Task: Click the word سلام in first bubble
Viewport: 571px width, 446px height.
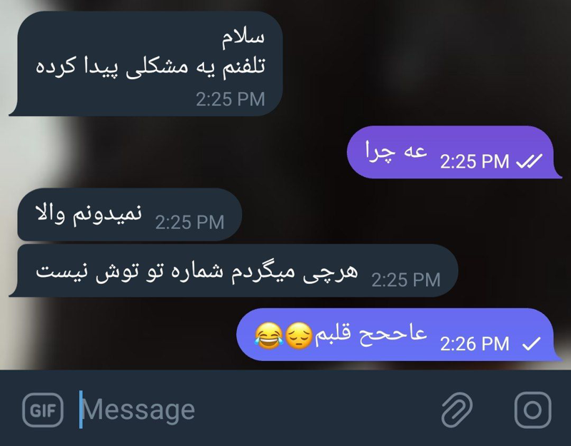Action: click(x=243, y=39)
